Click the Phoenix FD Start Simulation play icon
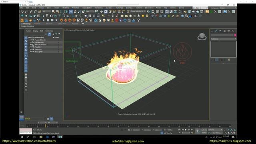 [x=44, y=20]
